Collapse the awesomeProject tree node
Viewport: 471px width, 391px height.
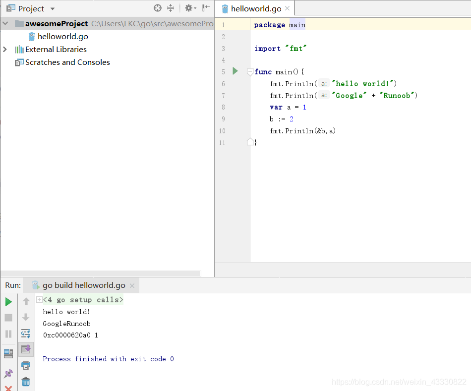[x=5, y=23]
